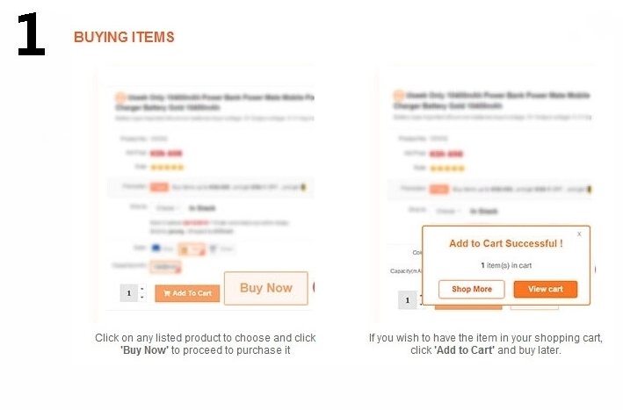Click orange badge icon beside right product title
This screenshot has width=623, height=410.
(398, 95)
